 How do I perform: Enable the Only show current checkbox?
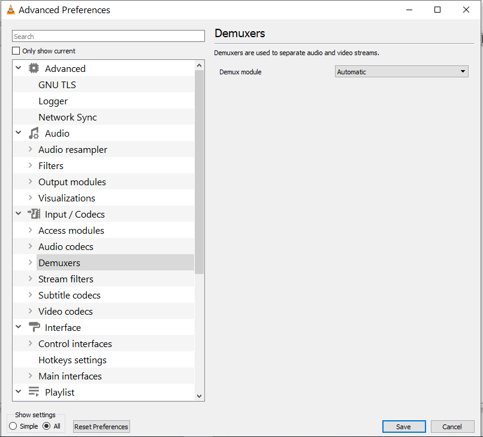[16, 50]
